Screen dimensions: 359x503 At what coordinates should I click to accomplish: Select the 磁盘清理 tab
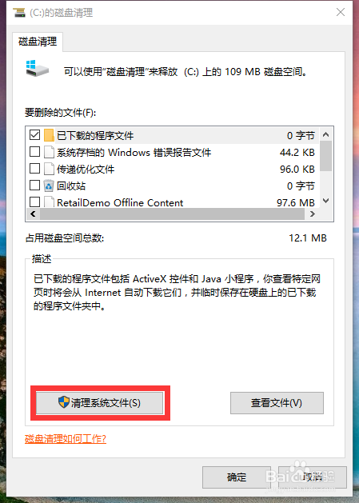(38, 42)
